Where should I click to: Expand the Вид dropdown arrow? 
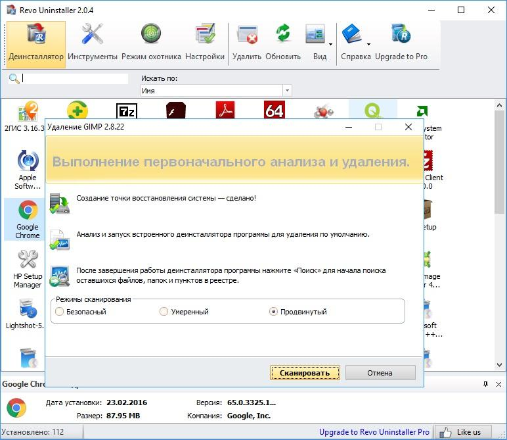330,44
